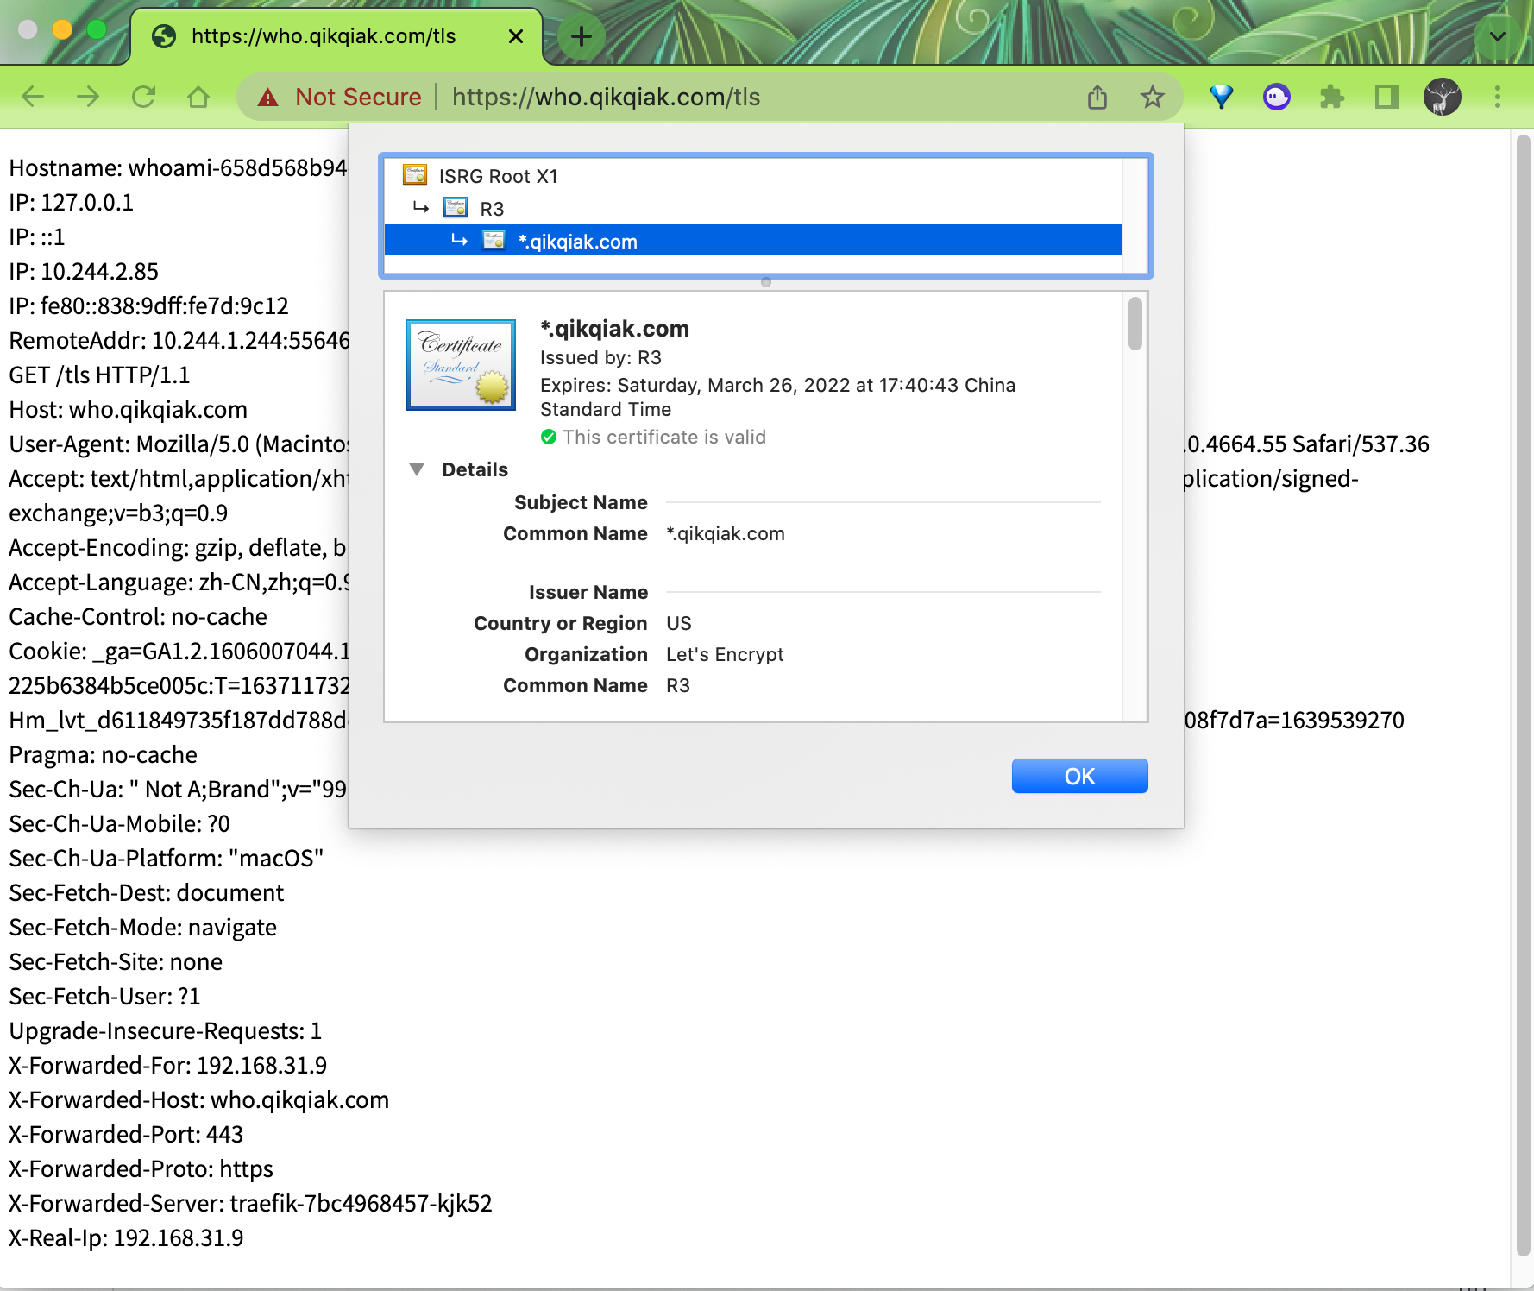Open the purple round face extension
Image resolution: width=1534 pixels, height=1291 pixels.
pyautogui.click(x=1277, y=97)
